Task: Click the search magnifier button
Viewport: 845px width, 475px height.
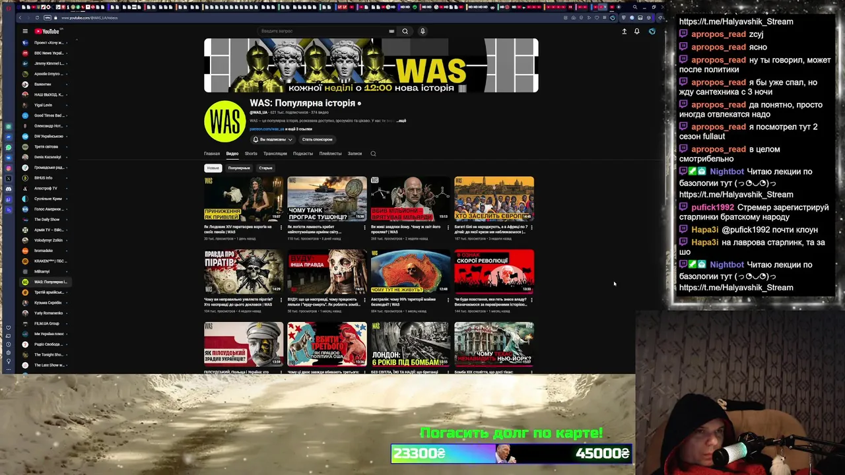Action: click(405, 31)
